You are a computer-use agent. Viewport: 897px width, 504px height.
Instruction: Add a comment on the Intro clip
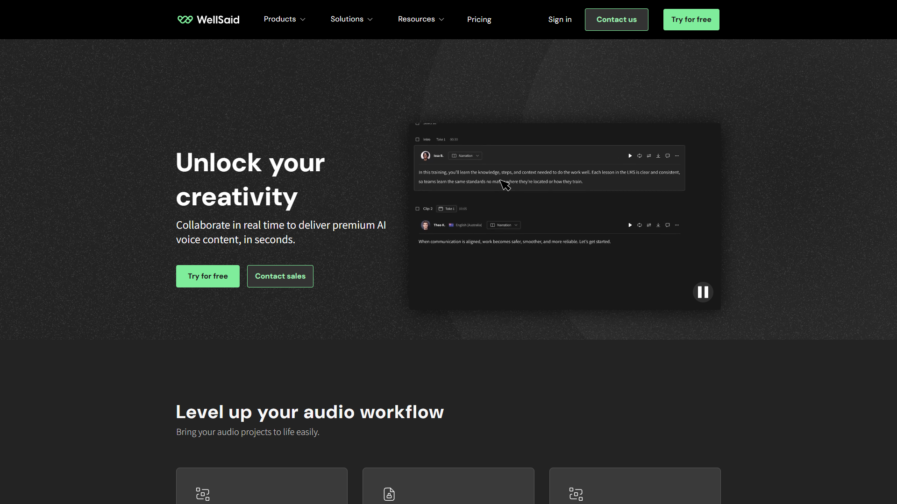tap(668, 156)
